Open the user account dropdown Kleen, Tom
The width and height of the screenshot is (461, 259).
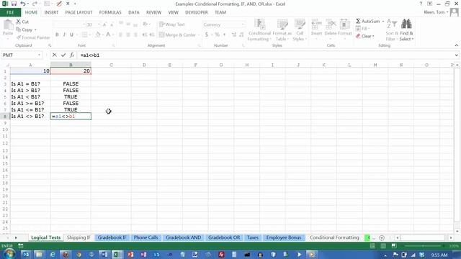click(x=437, y=12)
